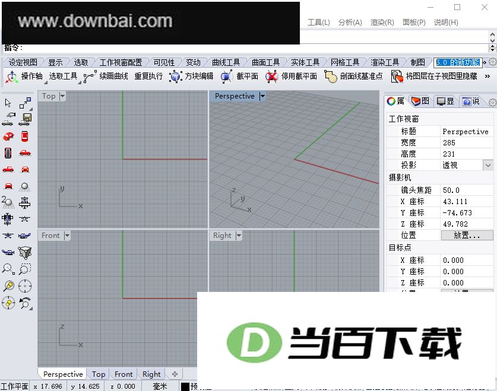Image resolution: width=497 pixels, height=391 pixels.
Task: Open the Perspective viewport title dropdown arrow
Action: [262, 96]
